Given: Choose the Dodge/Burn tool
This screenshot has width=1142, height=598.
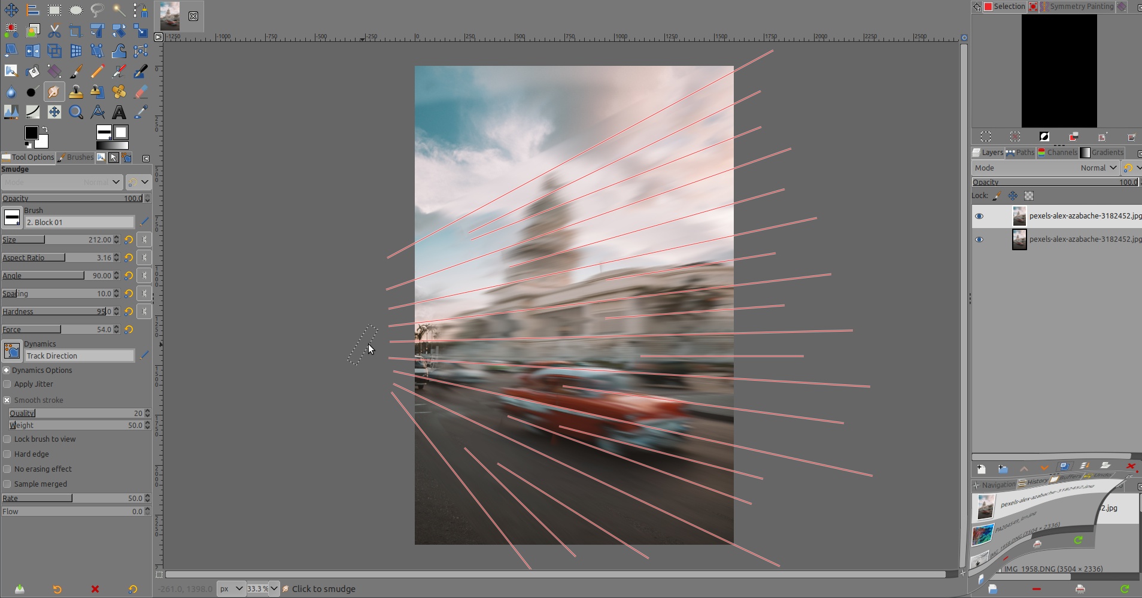Looking at the screenshot, I should pyautogui.click(x=33, y=92).
